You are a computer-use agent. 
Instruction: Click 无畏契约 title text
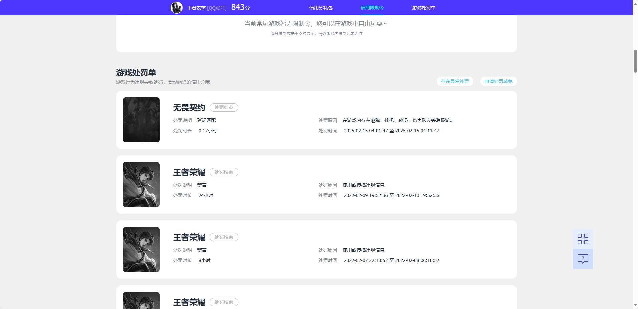click(189, 108)
